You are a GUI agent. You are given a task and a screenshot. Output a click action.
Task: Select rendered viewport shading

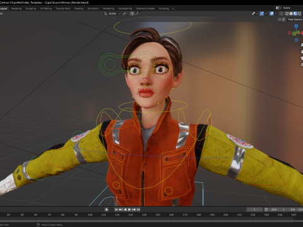299,13
